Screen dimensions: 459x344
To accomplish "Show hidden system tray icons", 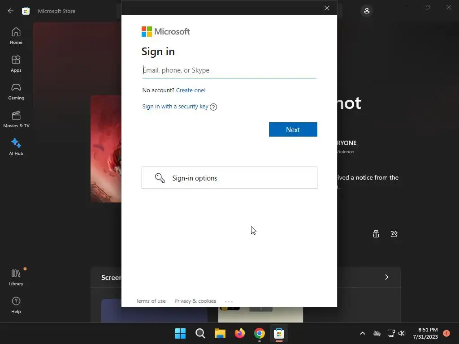I will point(362,333).
